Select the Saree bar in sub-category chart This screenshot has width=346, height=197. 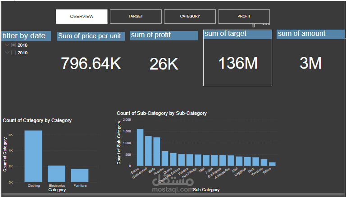coord(140,147)
